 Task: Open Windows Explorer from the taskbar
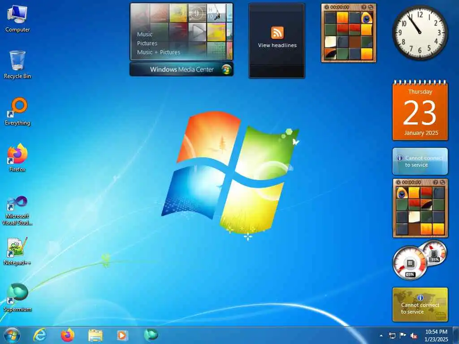coord(95,335)
